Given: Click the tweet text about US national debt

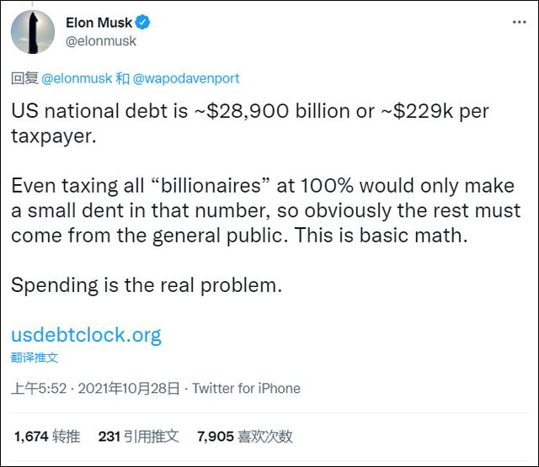Looking at the screenshot, I should (250, 124).
